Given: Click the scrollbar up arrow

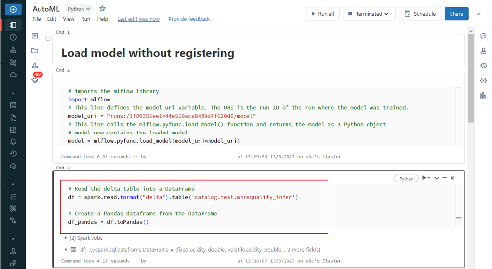Looking at the screenshot, I should click(471, 31).
